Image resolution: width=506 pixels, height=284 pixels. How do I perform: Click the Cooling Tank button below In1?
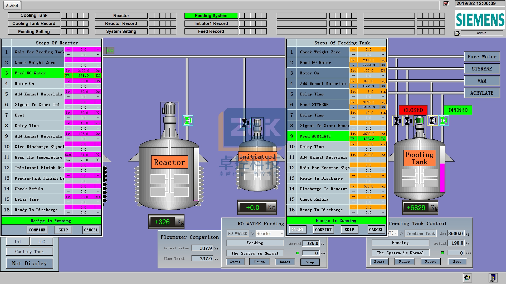[30, 251]
